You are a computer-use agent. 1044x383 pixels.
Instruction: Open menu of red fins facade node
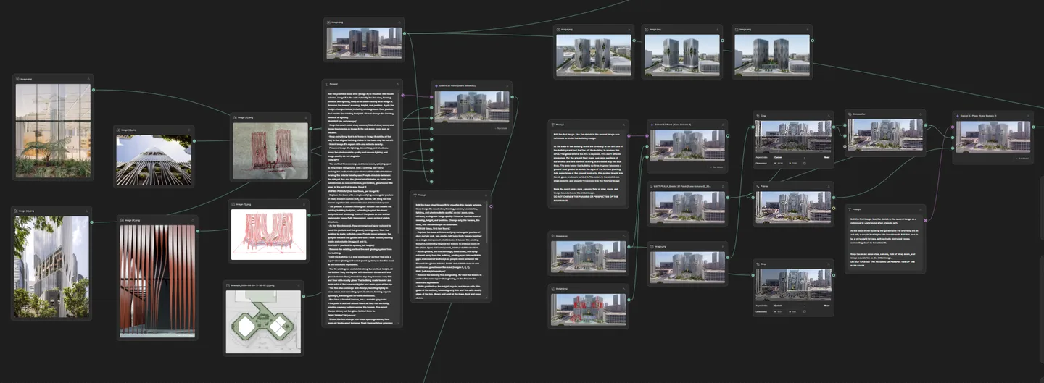point(193,220)
